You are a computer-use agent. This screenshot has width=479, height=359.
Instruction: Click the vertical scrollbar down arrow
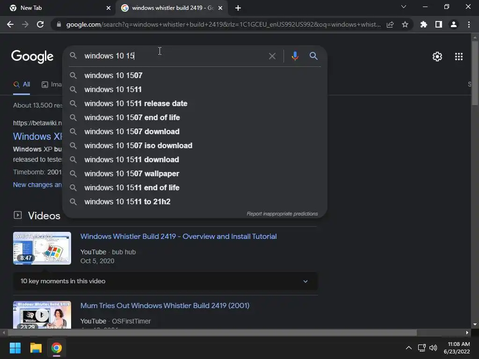475,324
